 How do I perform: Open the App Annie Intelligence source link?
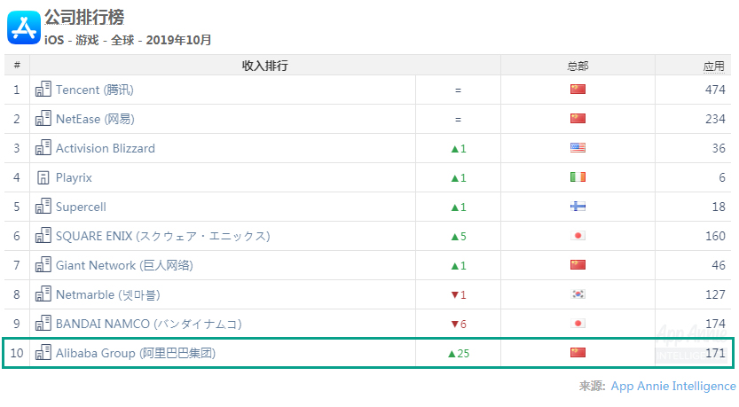673,387
